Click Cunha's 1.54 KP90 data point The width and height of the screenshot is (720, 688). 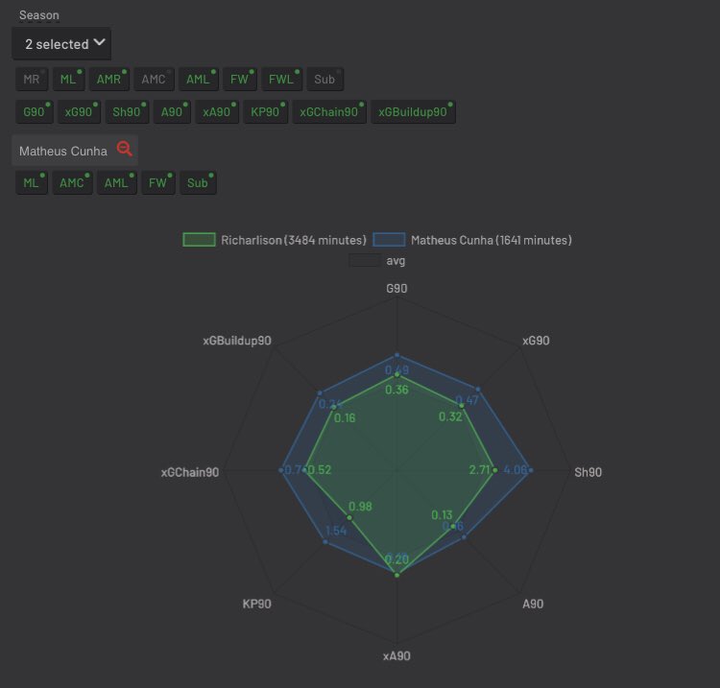pos(325,542)
